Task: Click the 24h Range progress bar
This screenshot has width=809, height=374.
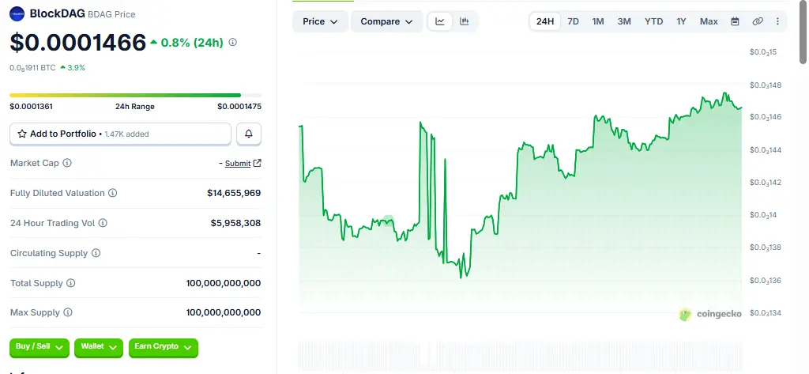Action: coord(135,95)
